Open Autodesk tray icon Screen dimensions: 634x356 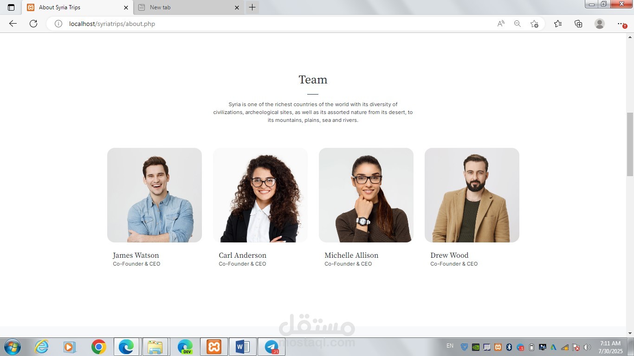554,347
